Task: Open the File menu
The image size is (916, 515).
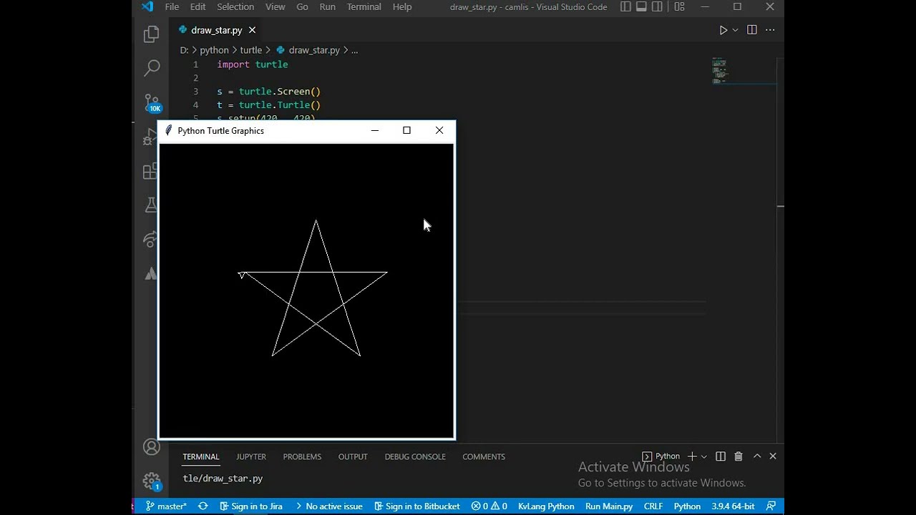Action: point(172,6)
